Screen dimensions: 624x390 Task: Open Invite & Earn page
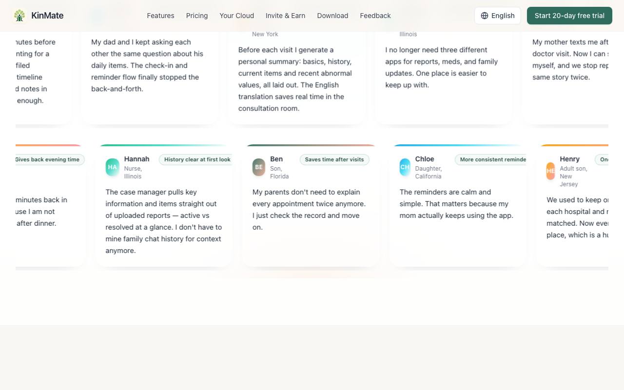286,16
